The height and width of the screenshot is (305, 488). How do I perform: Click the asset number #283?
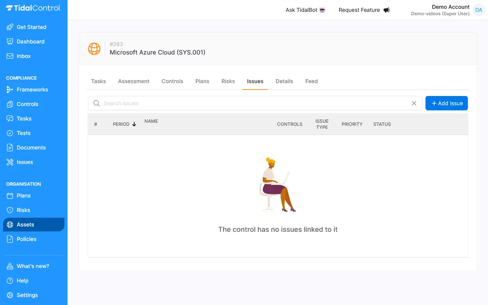pos(116,44)
